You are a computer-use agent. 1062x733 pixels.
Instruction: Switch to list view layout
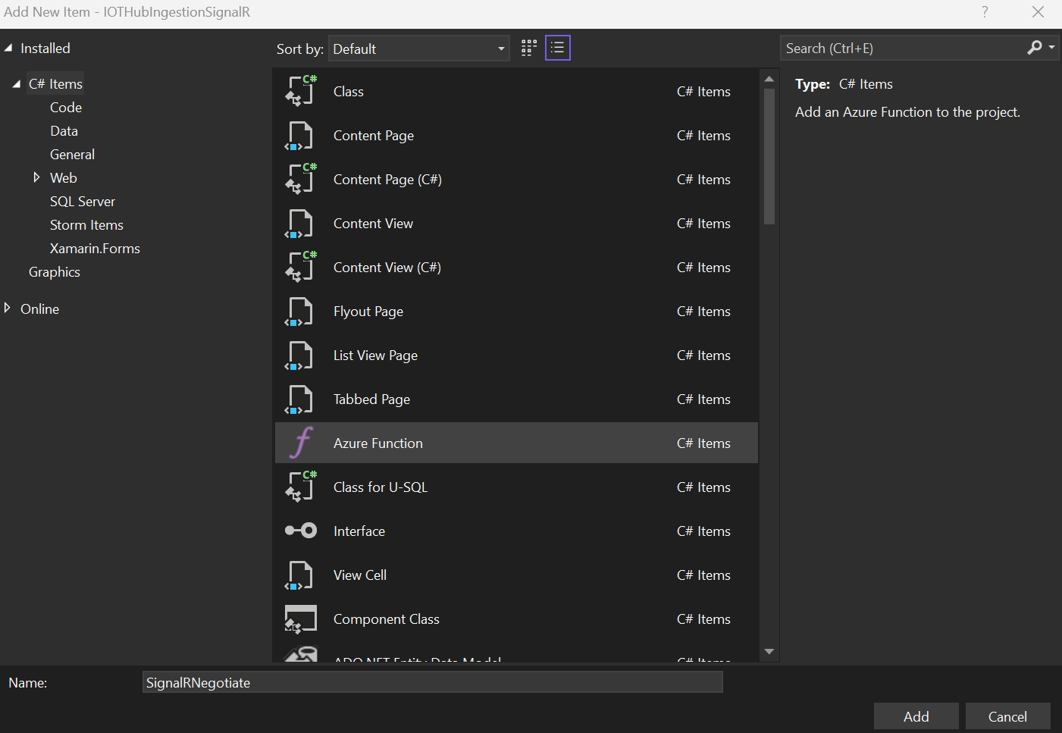(558, 49)
